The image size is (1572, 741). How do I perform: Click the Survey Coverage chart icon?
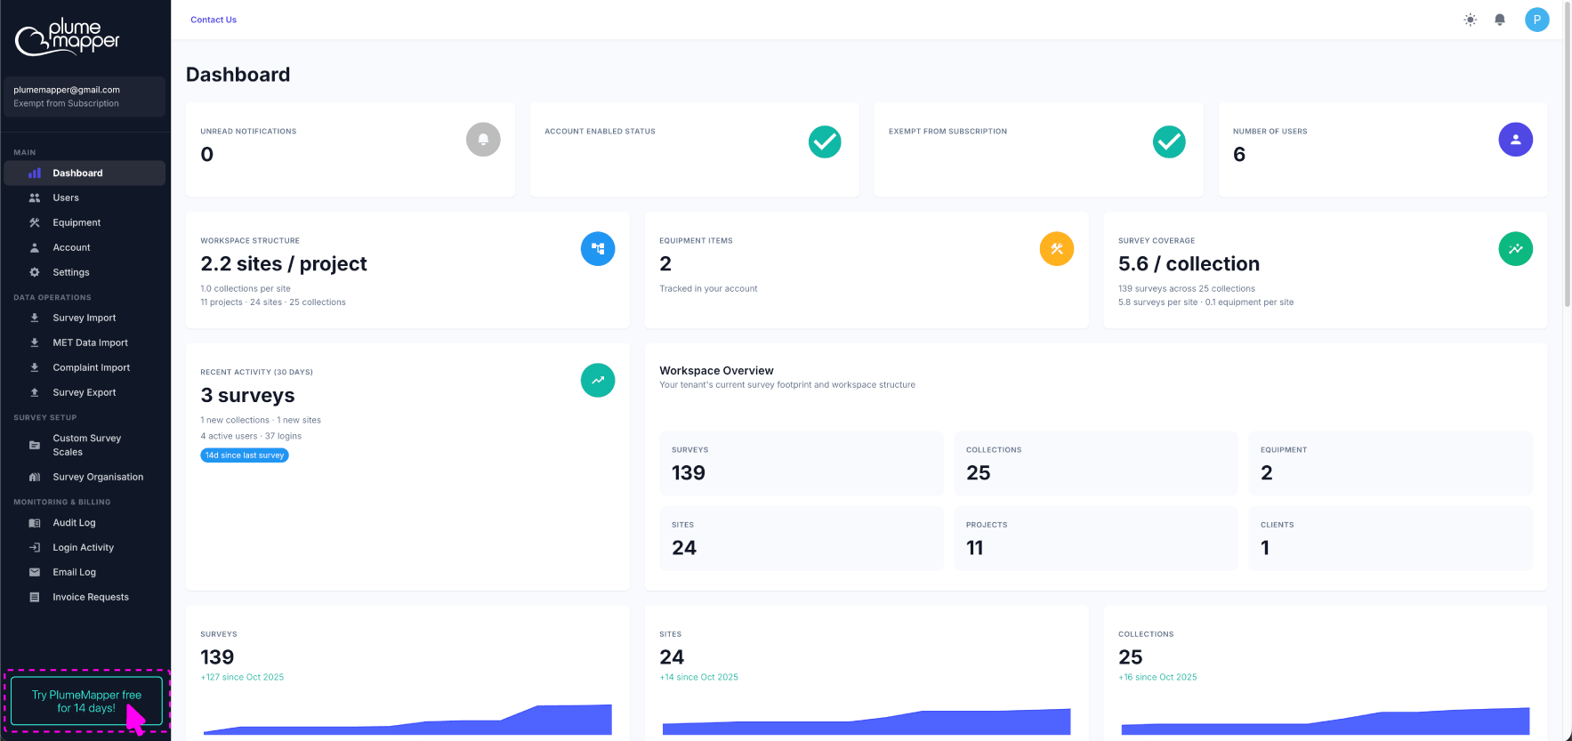[1515, 249]
